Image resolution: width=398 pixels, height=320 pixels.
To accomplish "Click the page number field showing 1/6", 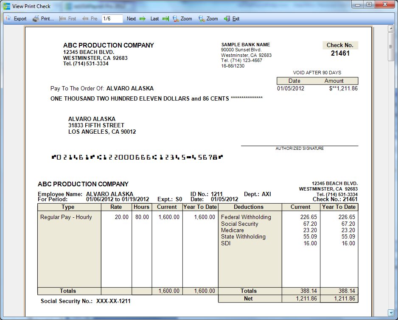I will point(112,19).
